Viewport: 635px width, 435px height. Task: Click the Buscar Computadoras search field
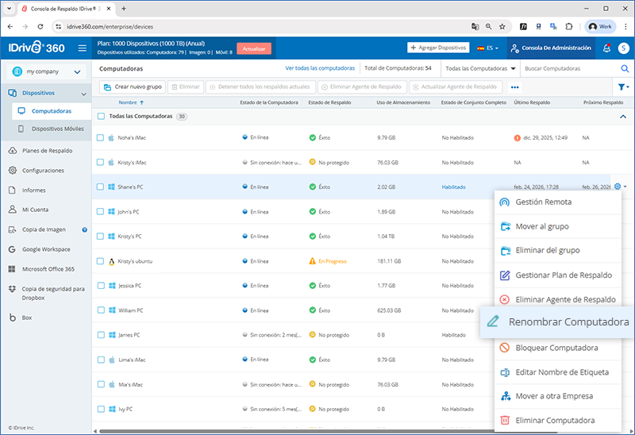click(x=568, y=69)
